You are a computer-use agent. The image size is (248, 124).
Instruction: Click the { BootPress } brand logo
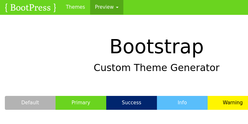tap(30, 7)
